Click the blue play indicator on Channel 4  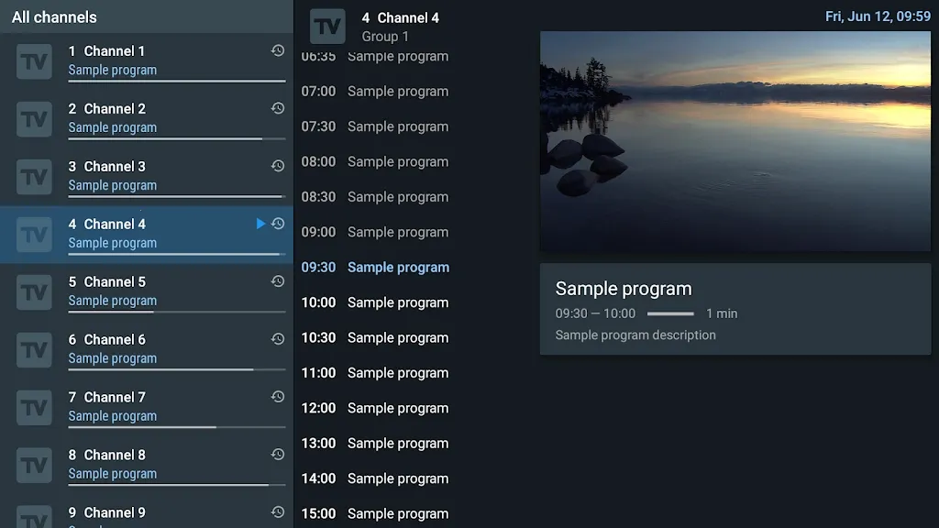tap(260, 225)
